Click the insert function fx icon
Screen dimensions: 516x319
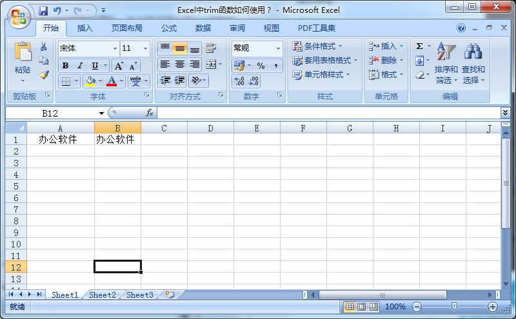tap(150, 113)
